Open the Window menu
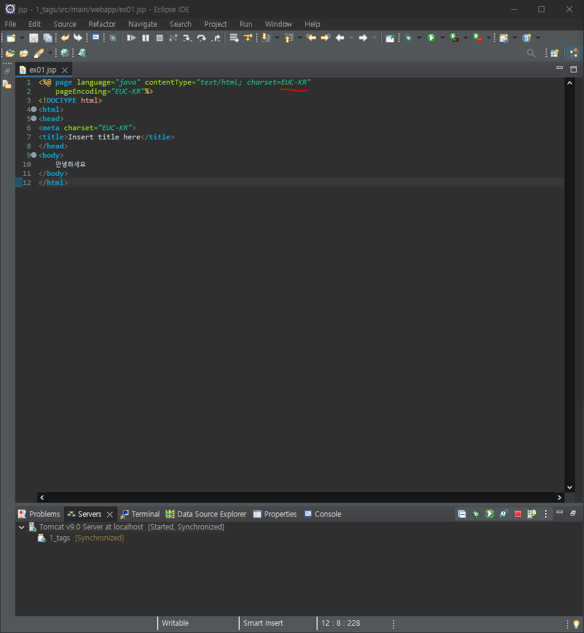This screenshot has width=584, height=633. pyautogui.click(x=279, y=24)
